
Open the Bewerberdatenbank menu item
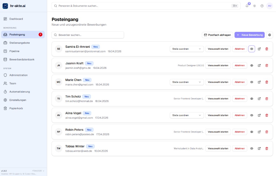click(x=22, y=59)
